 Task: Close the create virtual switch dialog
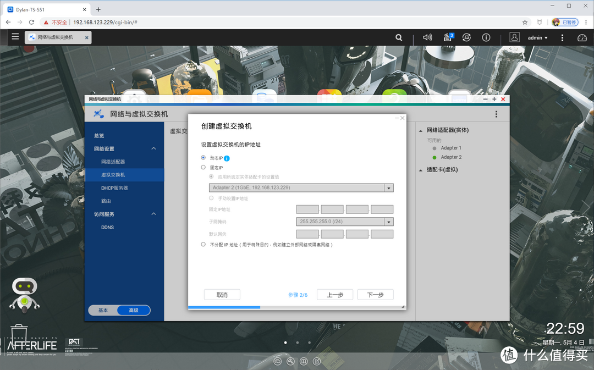point(402,118)
